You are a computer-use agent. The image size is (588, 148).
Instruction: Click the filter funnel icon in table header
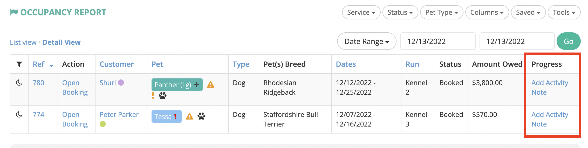click(19, 64)
